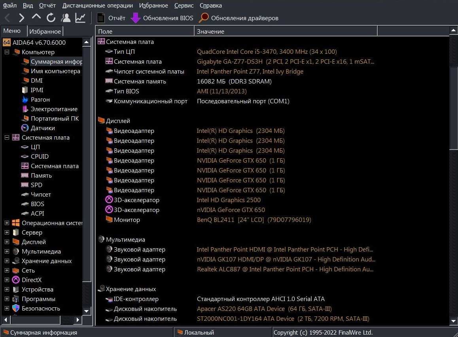Screen dimensions: 458x337
Task: Click the Поле column header
Action: pyautogui.click(x=145, y=31)
